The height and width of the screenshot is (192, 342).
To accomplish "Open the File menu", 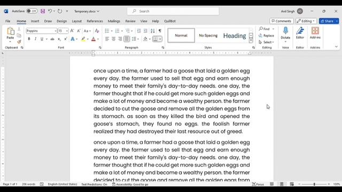I will click(x=8, y=21).
